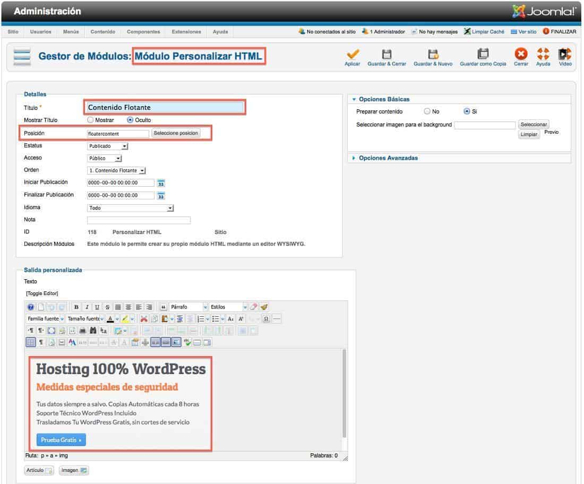
Task: Click the new document icon in the editor
Action: (x=41, y=307)
